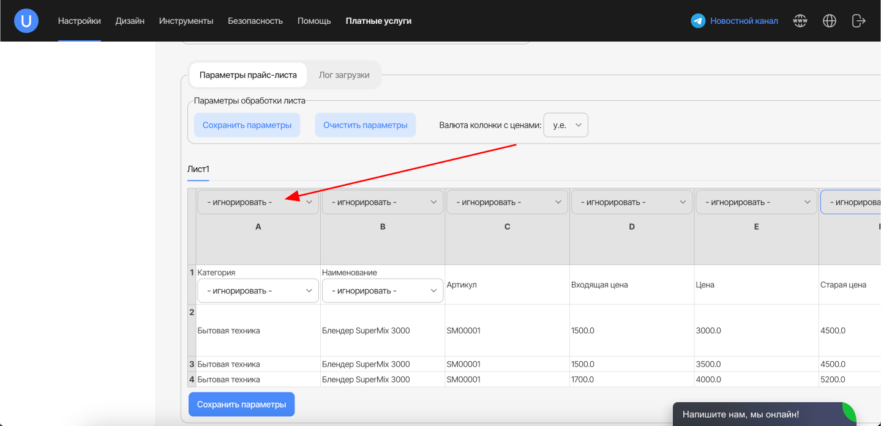Click the logout exit icon

pos(858,21)
